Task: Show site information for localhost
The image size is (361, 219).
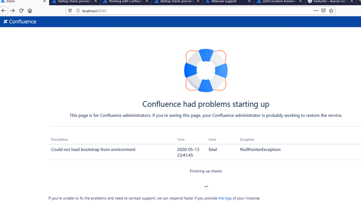Action: coord(78,11)
